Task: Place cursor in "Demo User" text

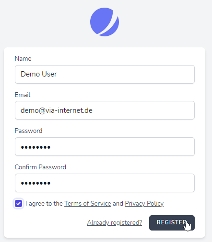Action: [x=39, y=74]
